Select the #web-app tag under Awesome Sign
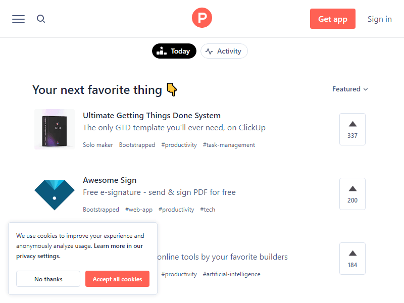The width and height of the screenshot is (404, 303). [x=139, y=210]
